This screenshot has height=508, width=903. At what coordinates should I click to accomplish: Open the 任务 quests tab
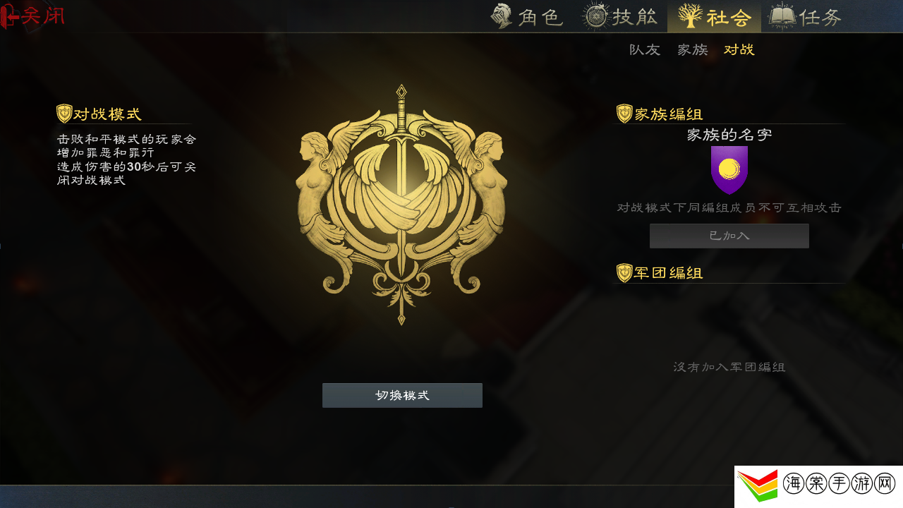point(805,16)
